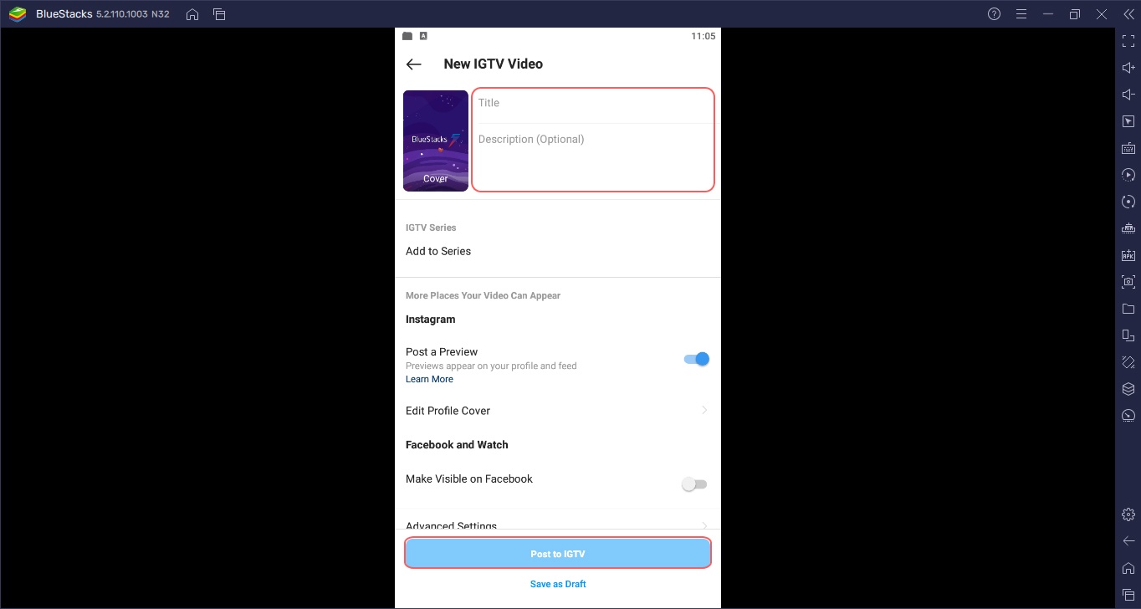Open Learn More link for previews
Viewport: 1141px width, 609px height.
pyautogui.click(x=429, y=379)
